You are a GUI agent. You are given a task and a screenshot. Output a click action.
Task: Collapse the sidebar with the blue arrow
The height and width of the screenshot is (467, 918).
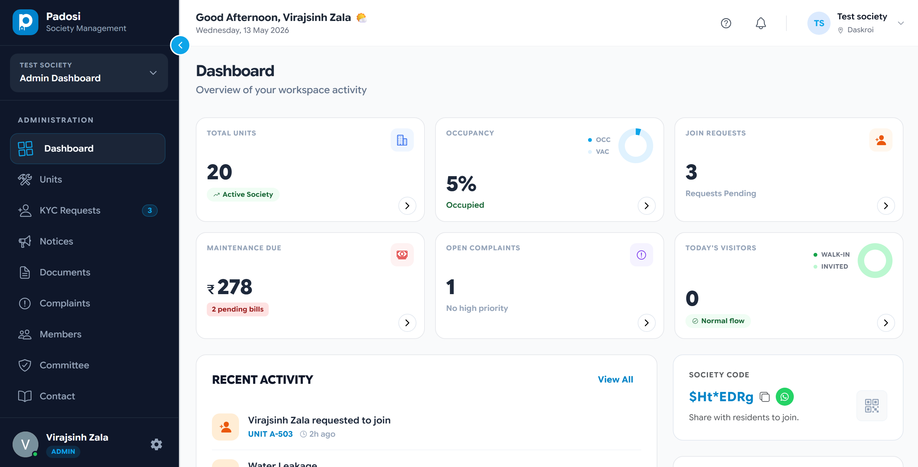180,45
